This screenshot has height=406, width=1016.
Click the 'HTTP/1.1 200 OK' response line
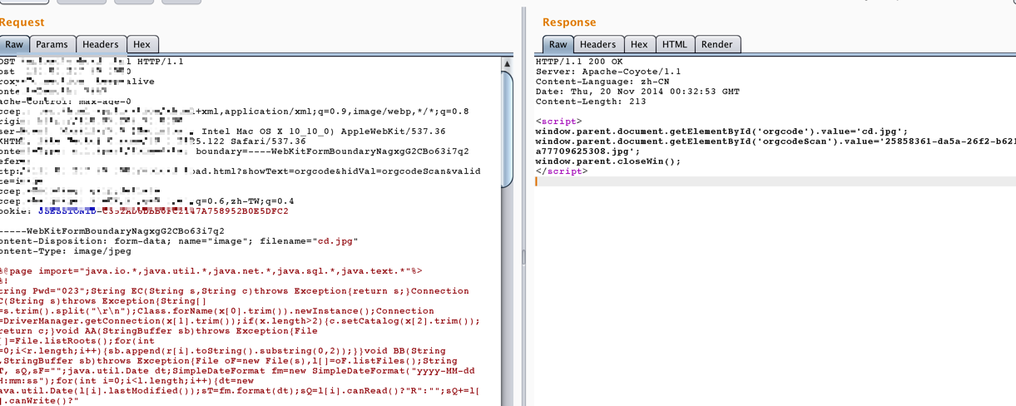(x=578, y=62)
